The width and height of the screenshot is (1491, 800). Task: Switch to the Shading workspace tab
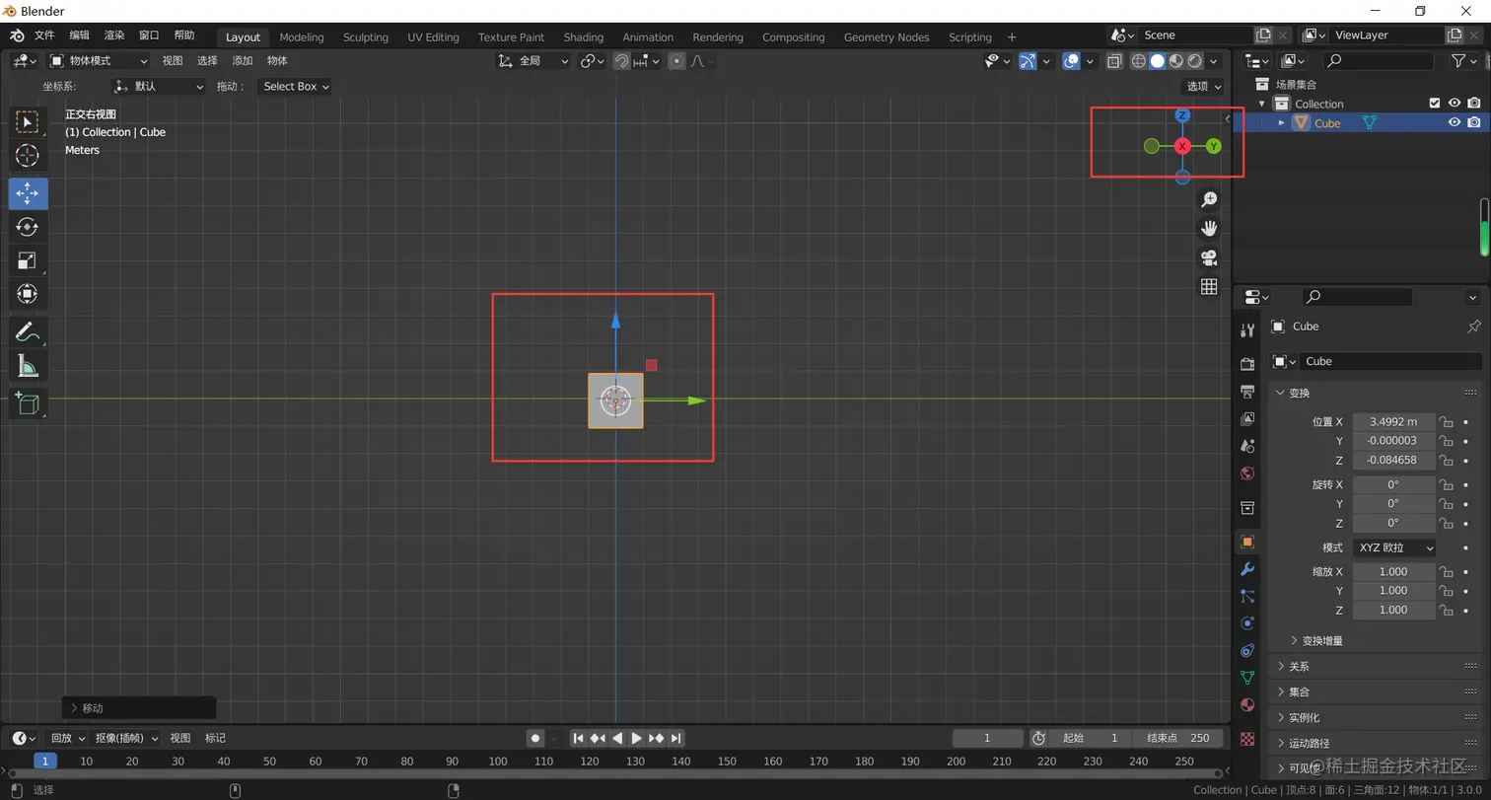coord(584,37)
